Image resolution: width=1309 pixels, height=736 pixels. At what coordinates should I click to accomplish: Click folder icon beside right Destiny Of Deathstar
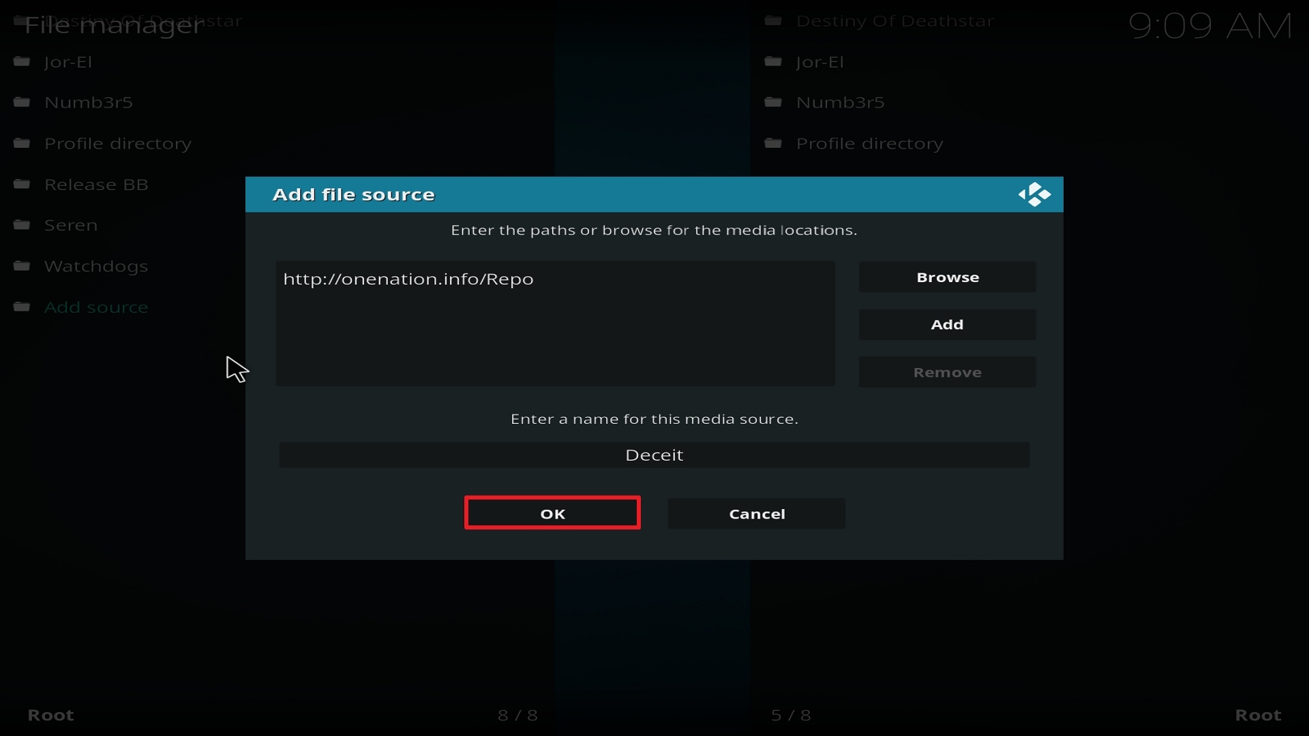tap(773, 21)
